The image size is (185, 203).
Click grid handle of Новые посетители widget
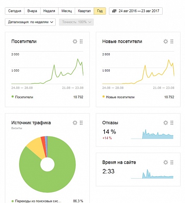172,41
